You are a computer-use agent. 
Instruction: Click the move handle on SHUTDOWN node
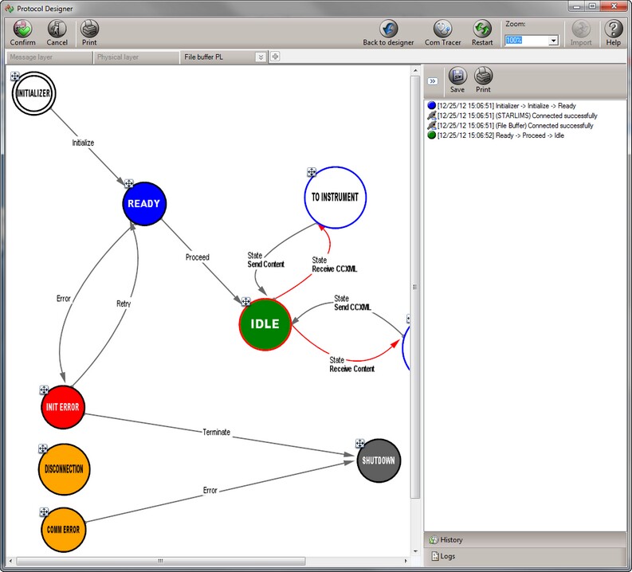[x=360, y=443]
